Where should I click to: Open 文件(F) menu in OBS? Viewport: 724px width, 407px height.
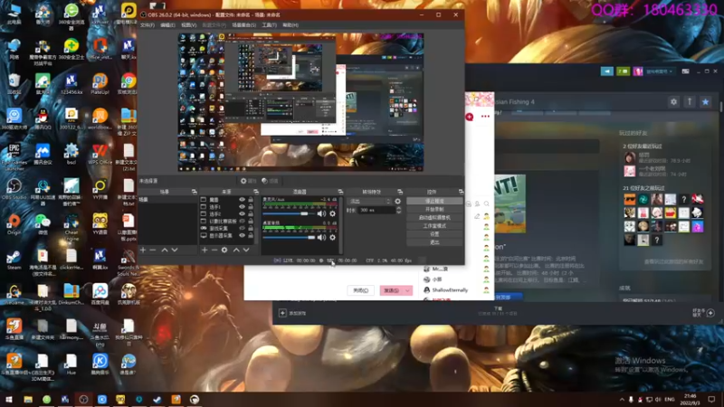pyautogui.click(x=148, y=25)
